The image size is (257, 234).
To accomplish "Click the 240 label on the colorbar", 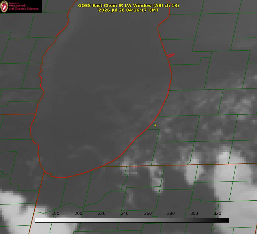I will point(125,213).
